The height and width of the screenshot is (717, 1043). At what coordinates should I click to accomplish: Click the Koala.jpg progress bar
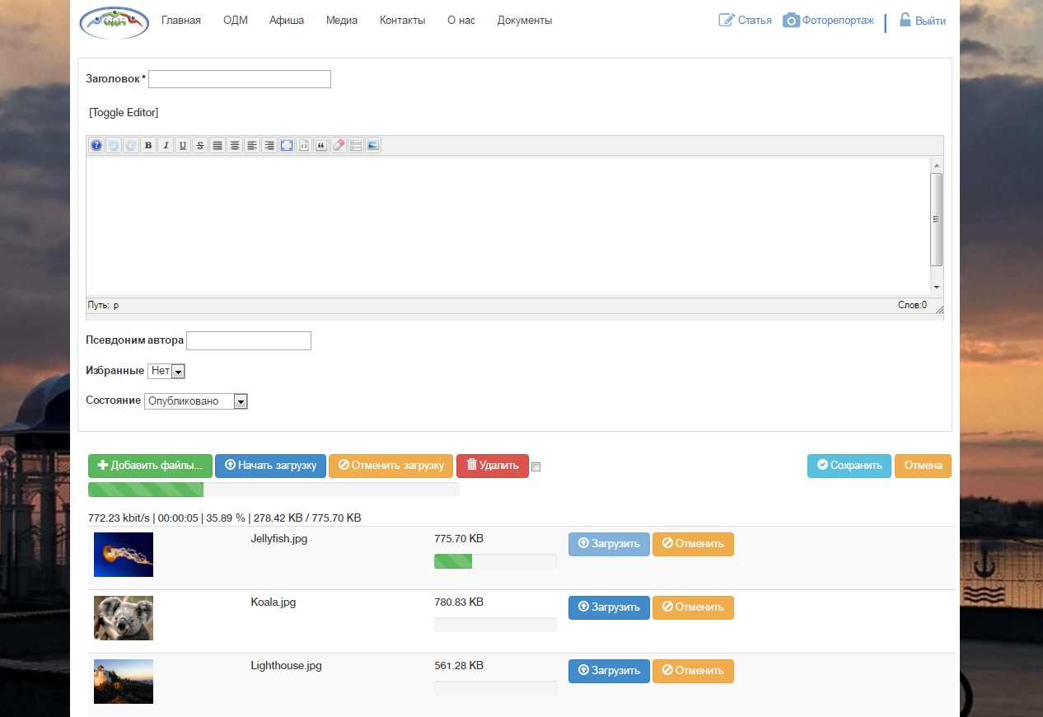(495, 625)
